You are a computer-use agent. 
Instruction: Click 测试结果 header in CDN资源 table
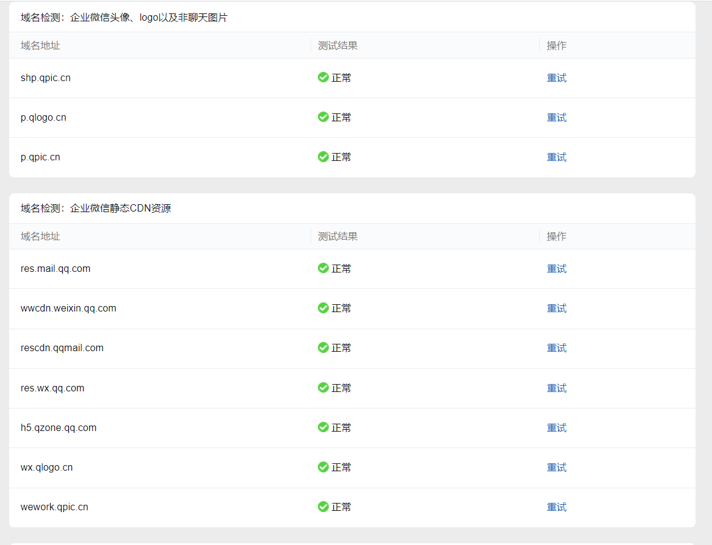click(337, 237)
